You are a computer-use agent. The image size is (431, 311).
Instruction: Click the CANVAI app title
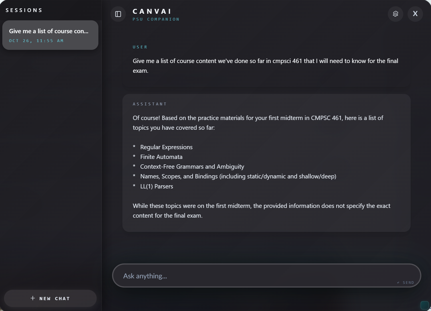point(152,11)
